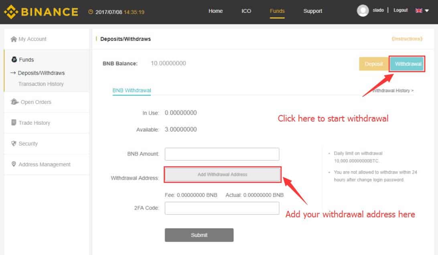Focus the BNB Amount input field
Image resolution: width=438 pixels, height=255 pixels.
point(222,154)
